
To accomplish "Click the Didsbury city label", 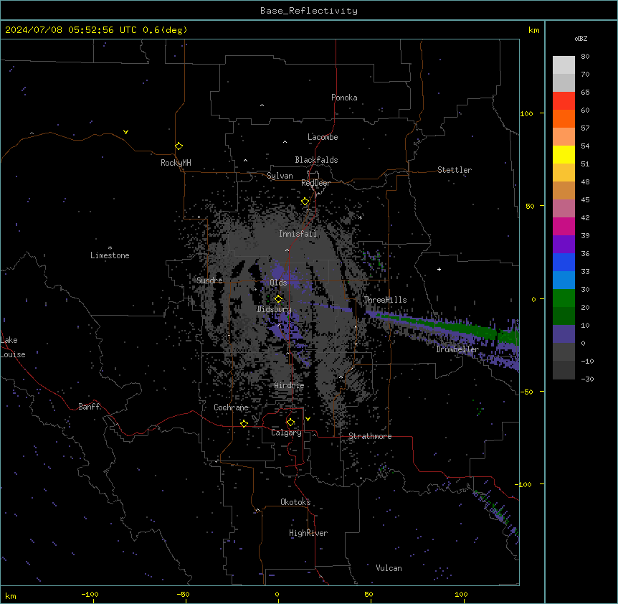I will pyautogui.click(x=275, y=309).
